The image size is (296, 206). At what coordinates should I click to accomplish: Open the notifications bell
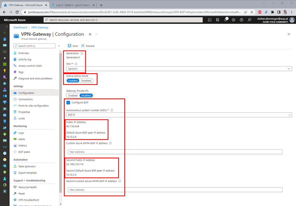click(226, 20)
